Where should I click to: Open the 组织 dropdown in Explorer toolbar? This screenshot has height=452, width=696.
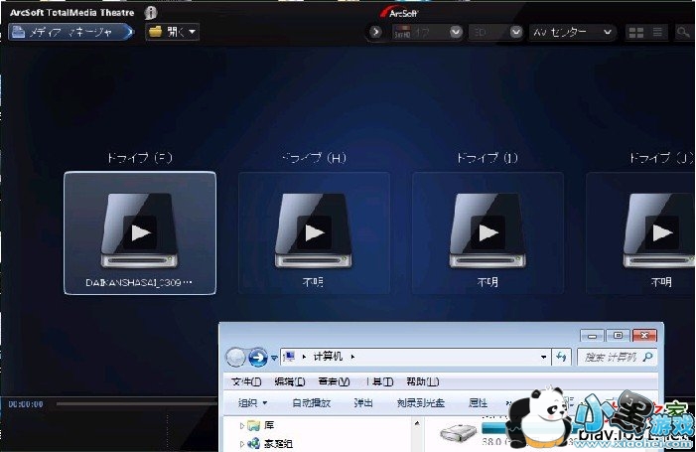click(x=252, y=403)
